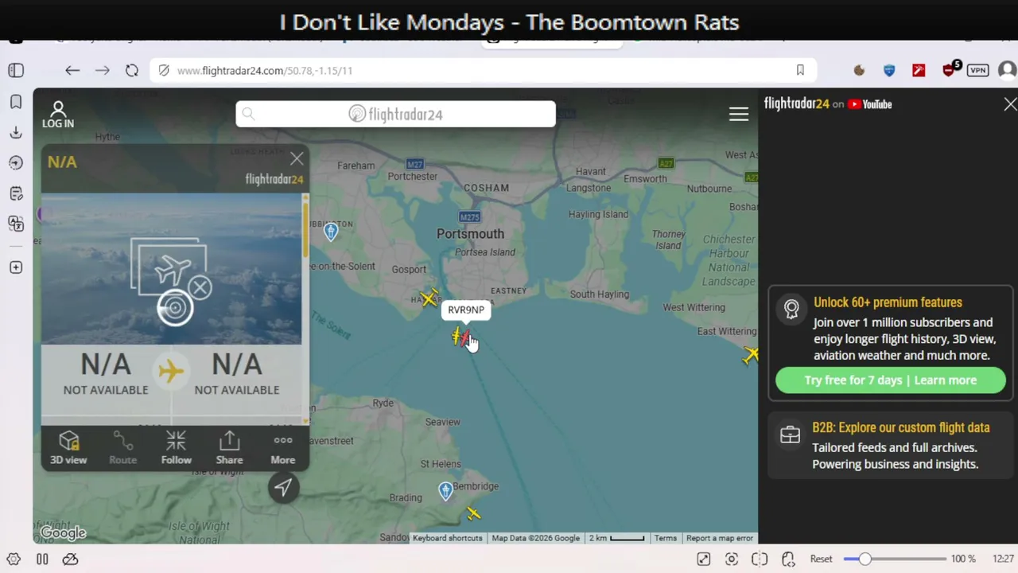The height and width of the screenshot is (573, 1018).
Task: Go back to the previous page
Action: coord(72,70)
